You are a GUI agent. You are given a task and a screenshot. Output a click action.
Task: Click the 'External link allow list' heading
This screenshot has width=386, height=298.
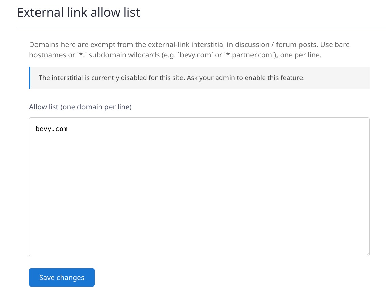(x=78, y=13)
